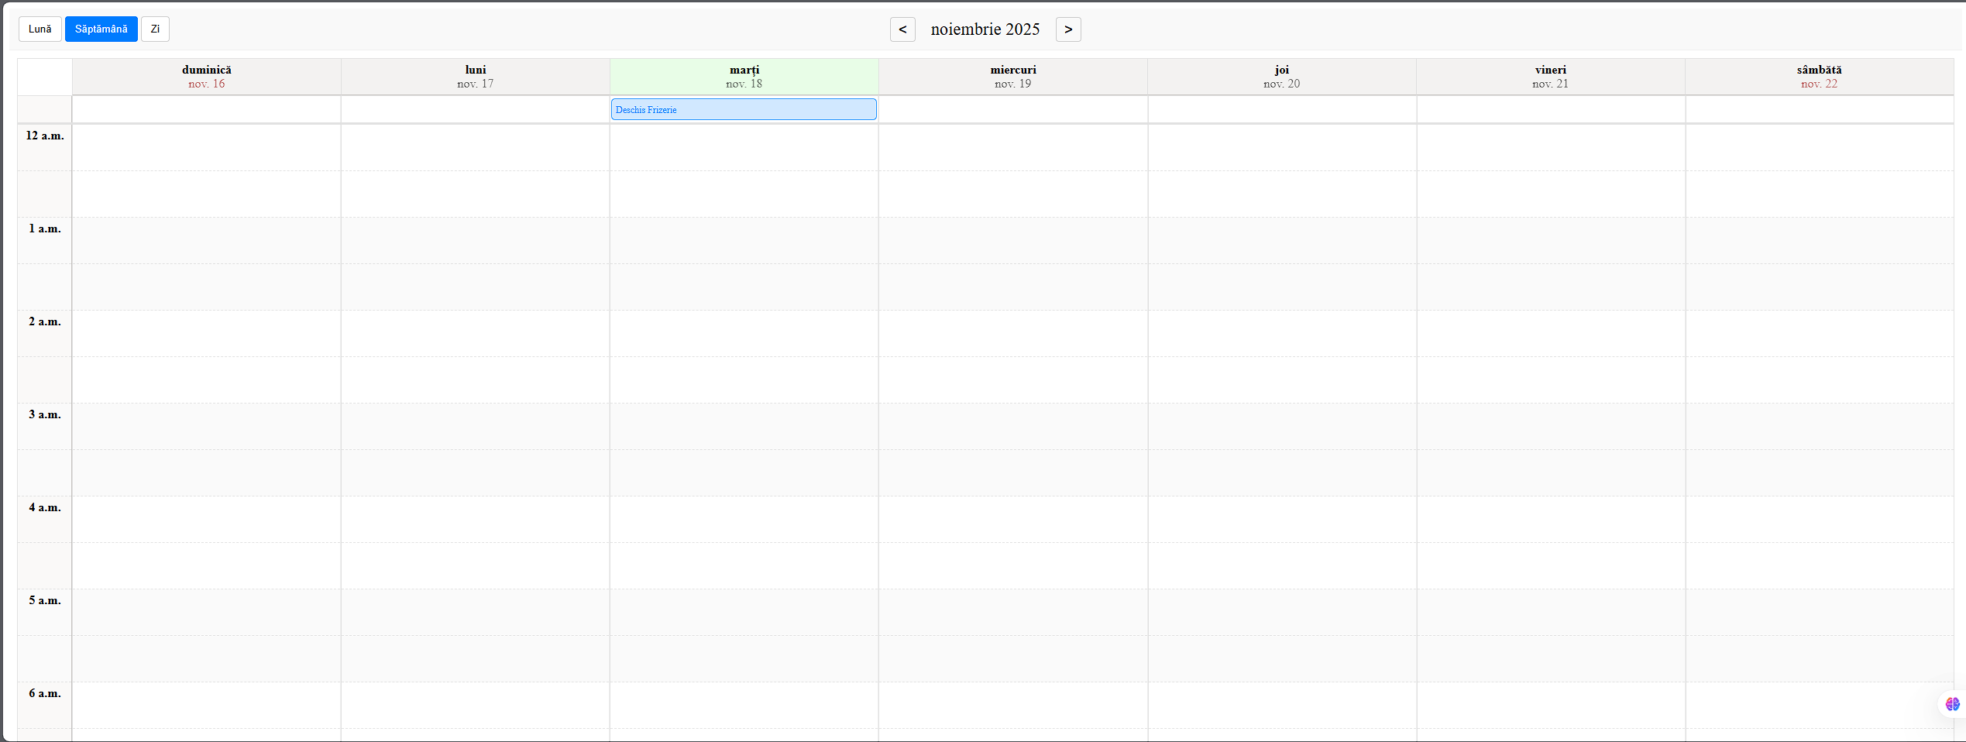The width and height of the screenshot is (1966, 742).
Task: Select the miercuri nov. 19 column header
Action: [1012, 76]
